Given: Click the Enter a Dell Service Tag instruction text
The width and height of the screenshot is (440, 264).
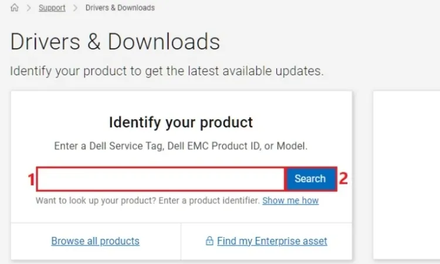Looking at the screenshot, I should (181, 145).
